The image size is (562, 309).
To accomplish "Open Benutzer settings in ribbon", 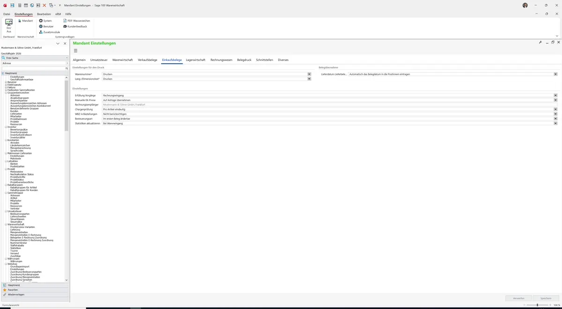I will [x=46, y=26].
